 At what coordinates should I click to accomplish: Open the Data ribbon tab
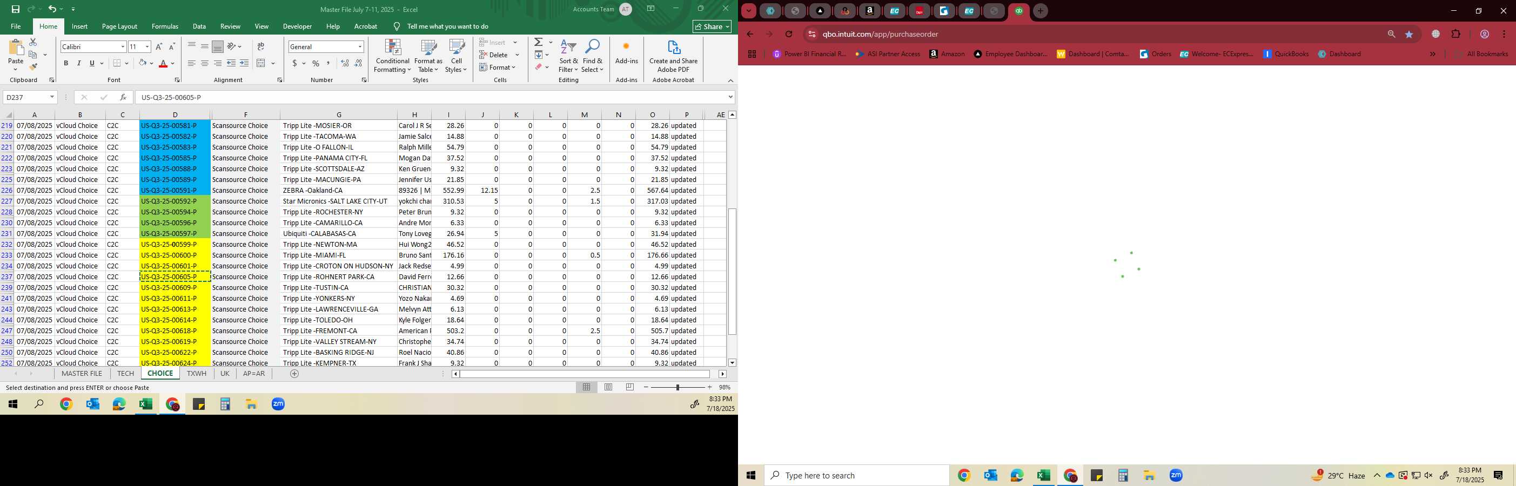click(x=199, y=26)
